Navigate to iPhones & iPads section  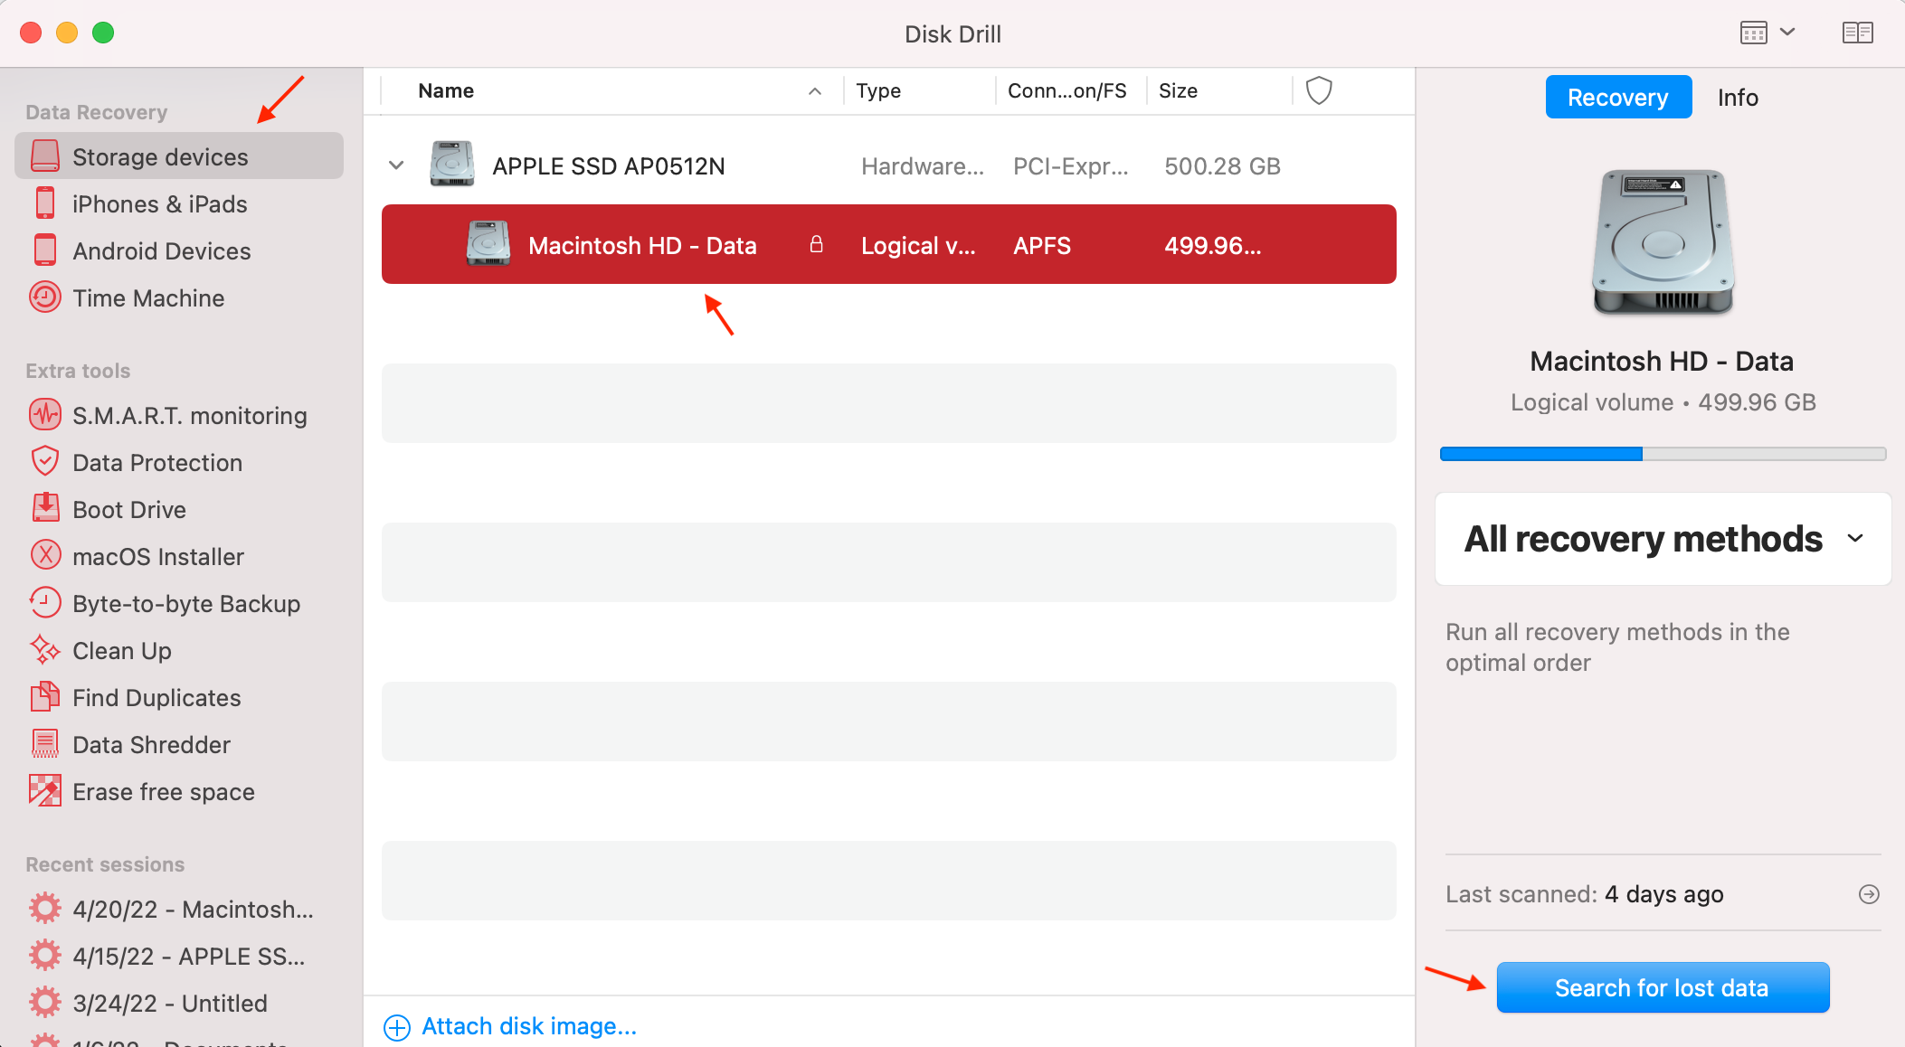160,203
